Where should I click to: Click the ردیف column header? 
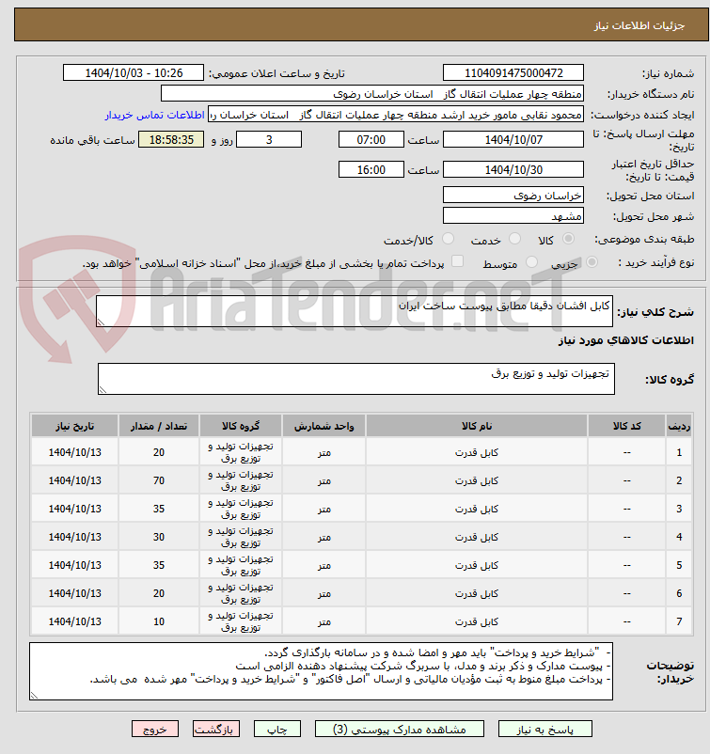pos(679,426)
